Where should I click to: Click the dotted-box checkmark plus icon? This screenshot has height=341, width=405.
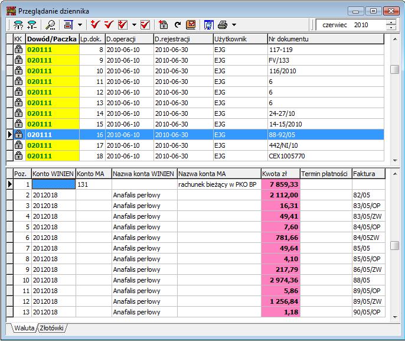click(122, 25)
